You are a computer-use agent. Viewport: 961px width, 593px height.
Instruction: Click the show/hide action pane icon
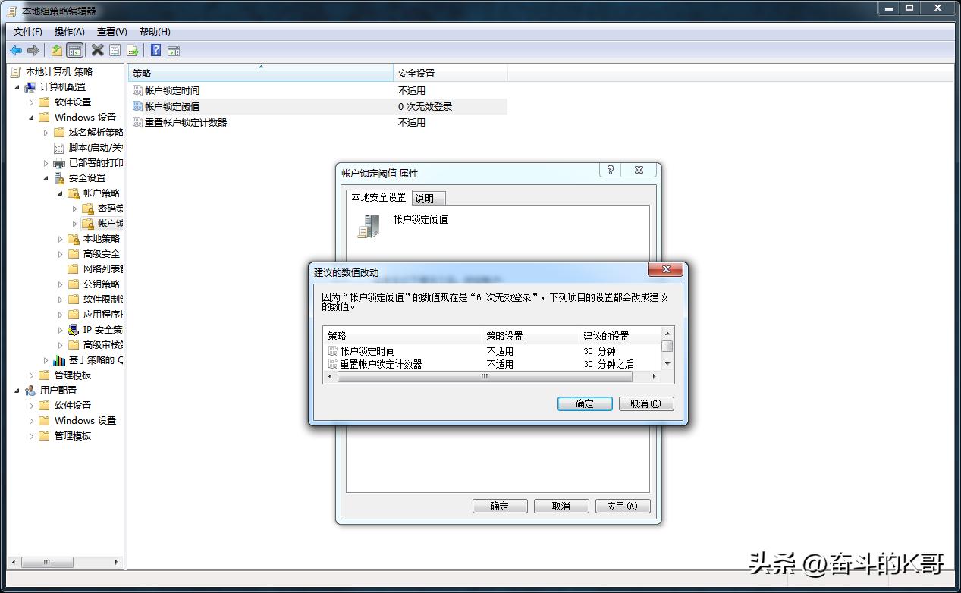coord(174,50)
